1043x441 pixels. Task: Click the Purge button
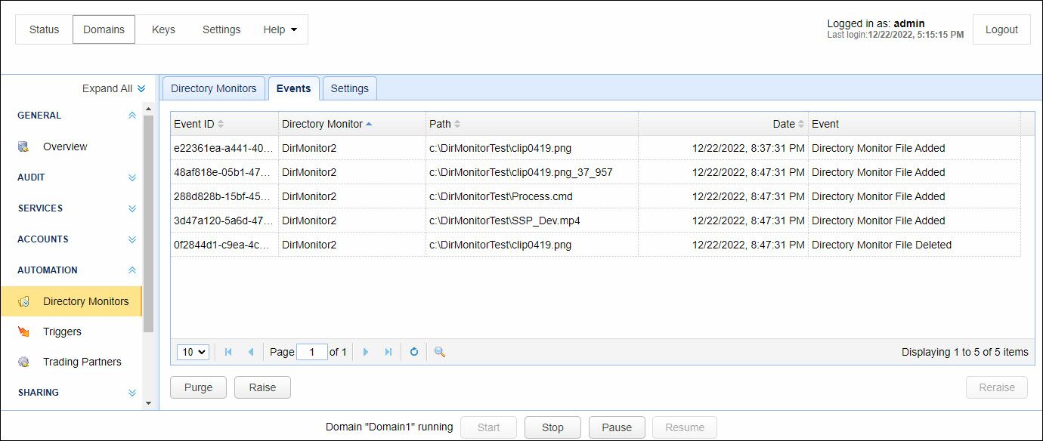199,387
